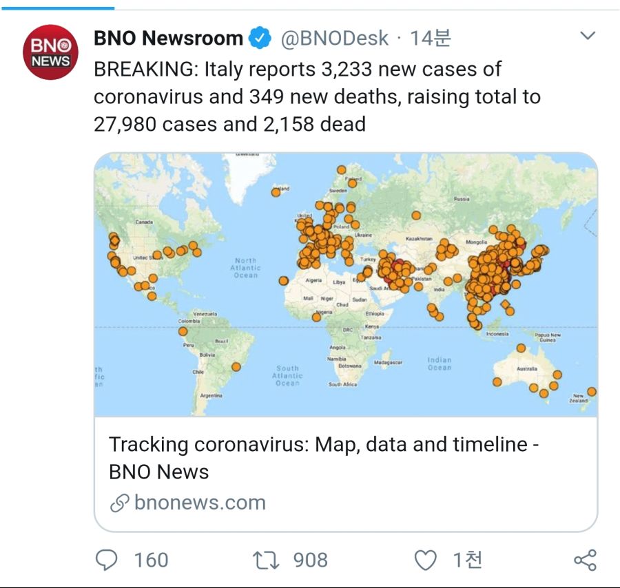
Task: Click the 160 replies count
Action: pos(151,560)
